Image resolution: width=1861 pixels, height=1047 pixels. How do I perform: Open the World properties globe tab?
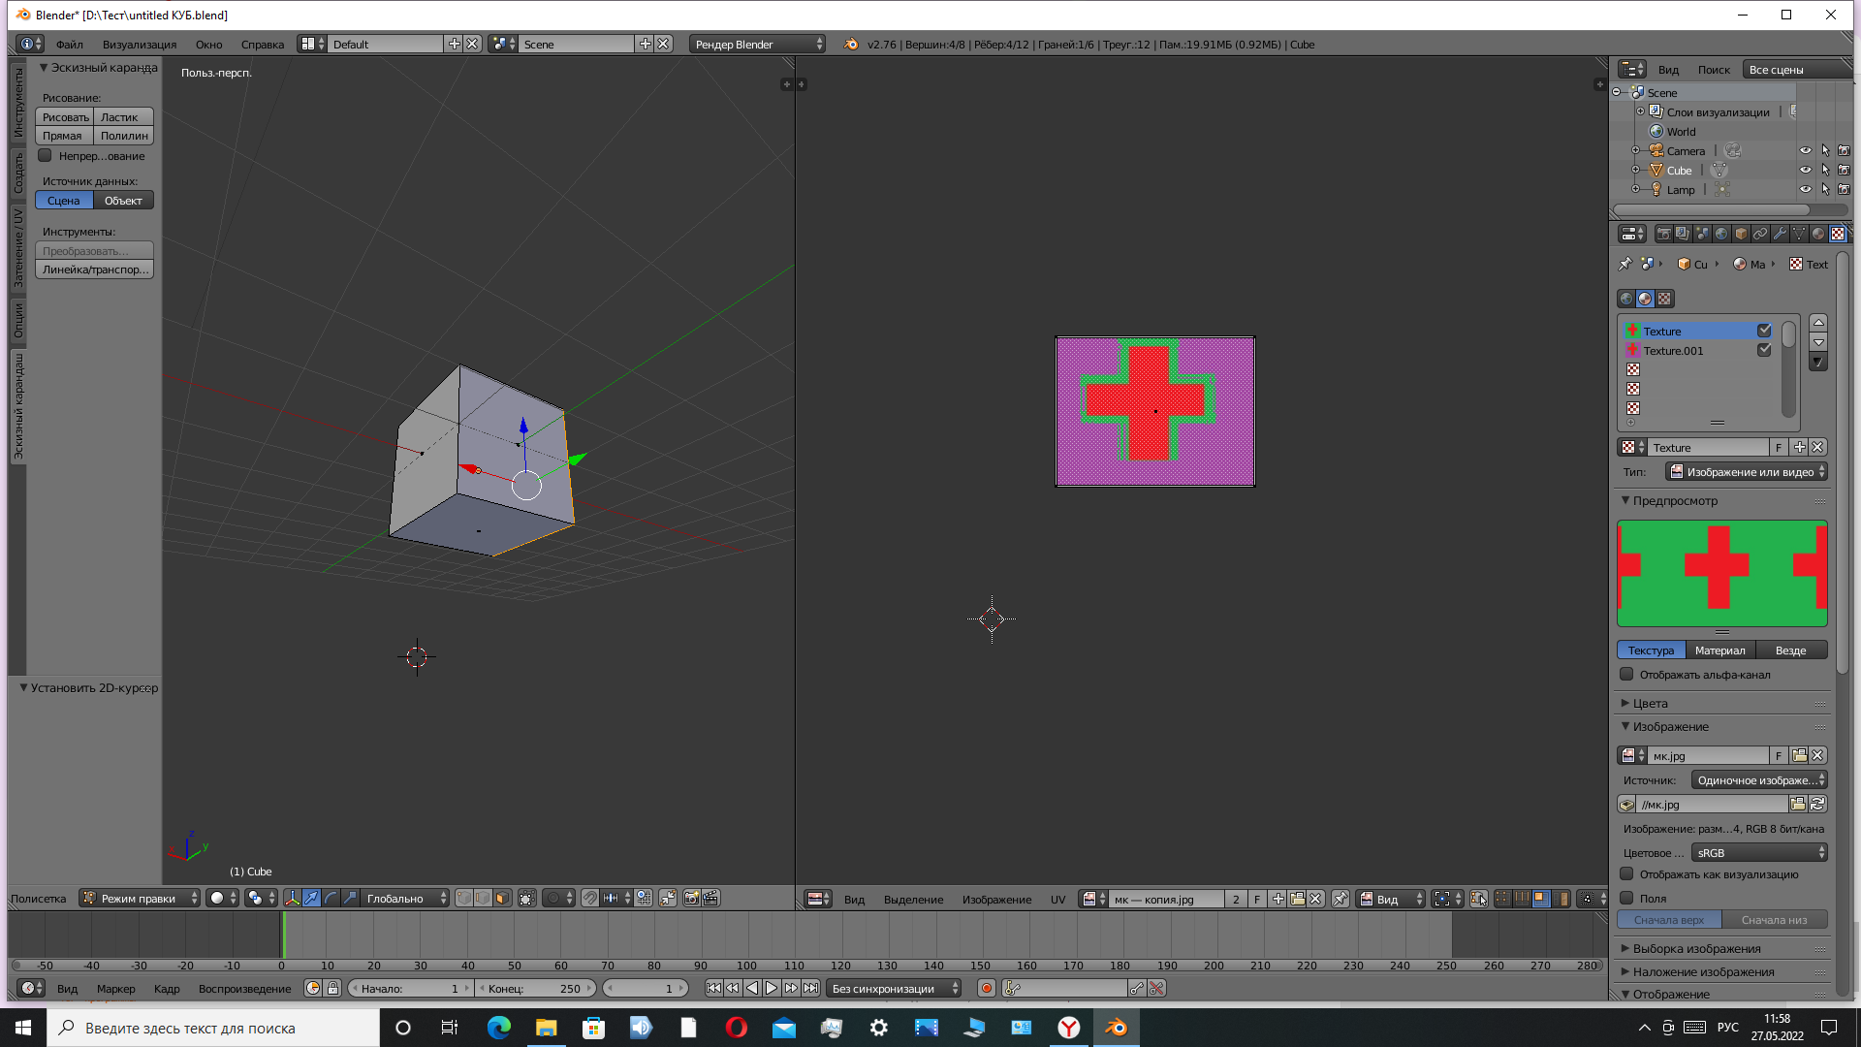[1721, 234]
